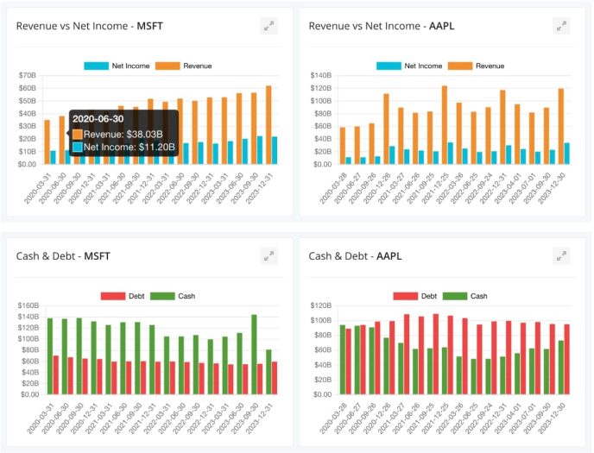594x453 pixels.
Task: Hide Debt series in AAPL Cash & Debt legend
Action: coord(420,296)
